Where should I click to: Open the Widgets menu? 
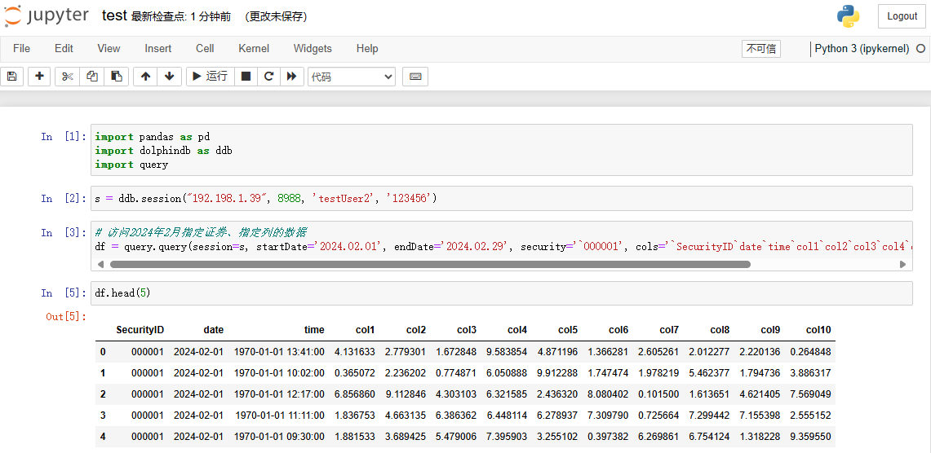pos(313,49)
